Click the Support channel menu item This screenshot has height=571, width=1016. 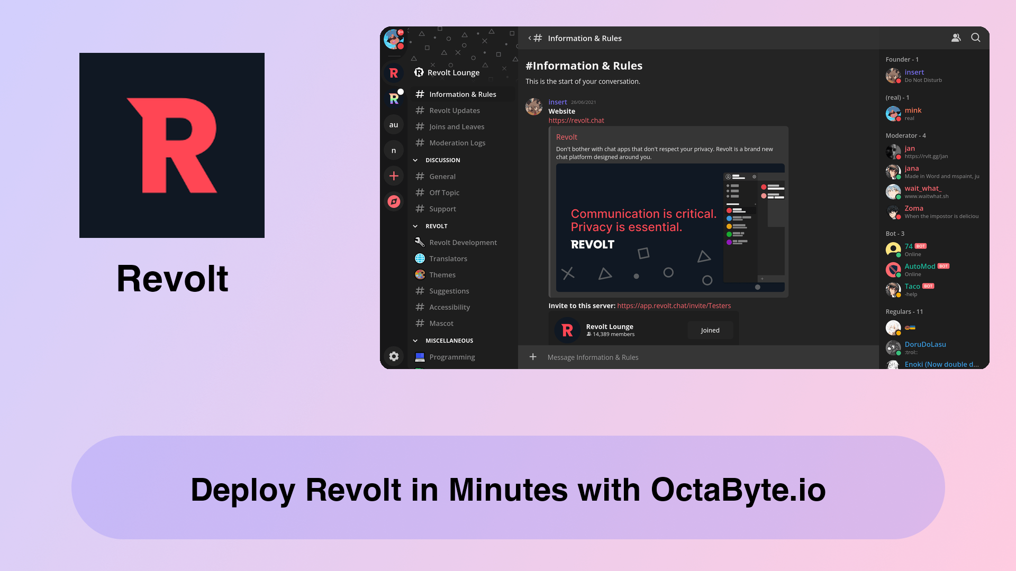[442, 208]
